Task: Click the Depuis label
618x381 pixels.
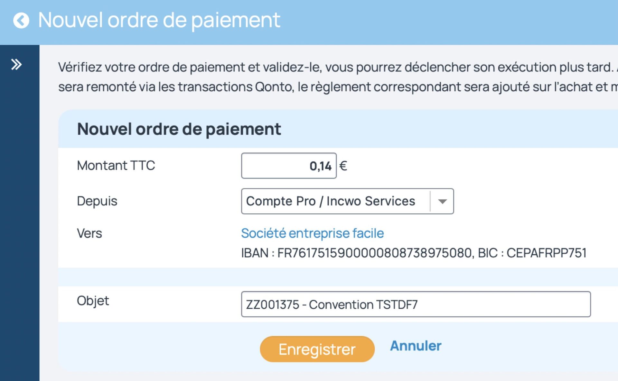Action: 97,201
